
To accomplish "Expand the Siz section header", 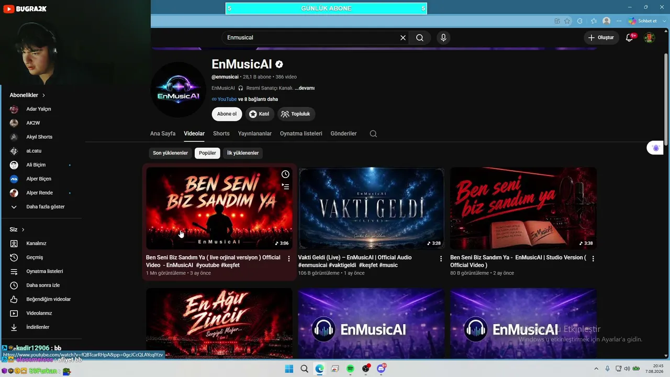I will pos(17,229).
